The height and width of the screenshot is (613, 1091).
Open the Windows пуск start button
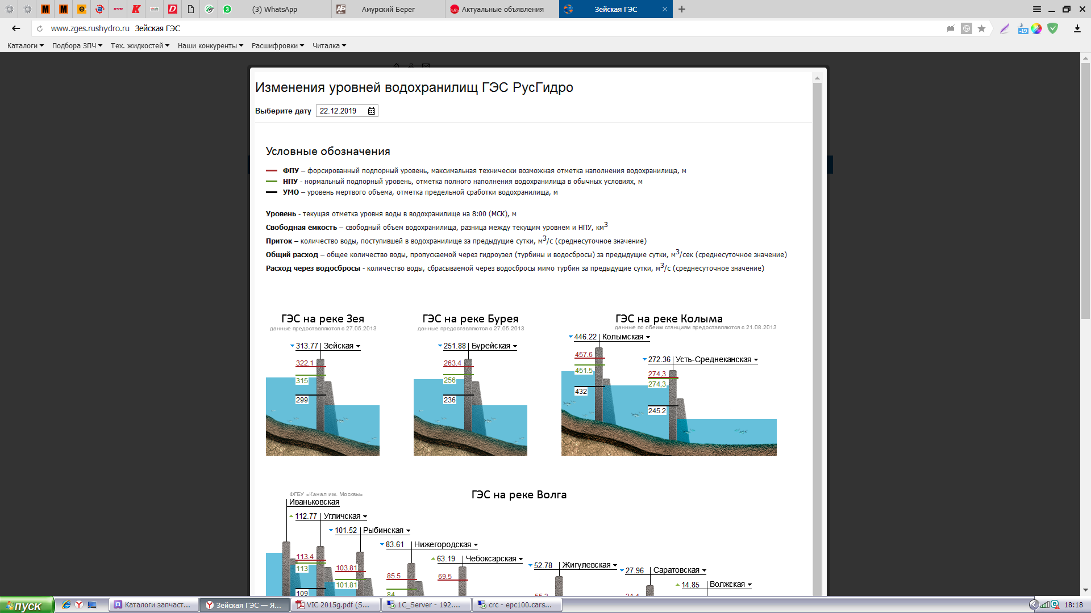coord(27,605)
